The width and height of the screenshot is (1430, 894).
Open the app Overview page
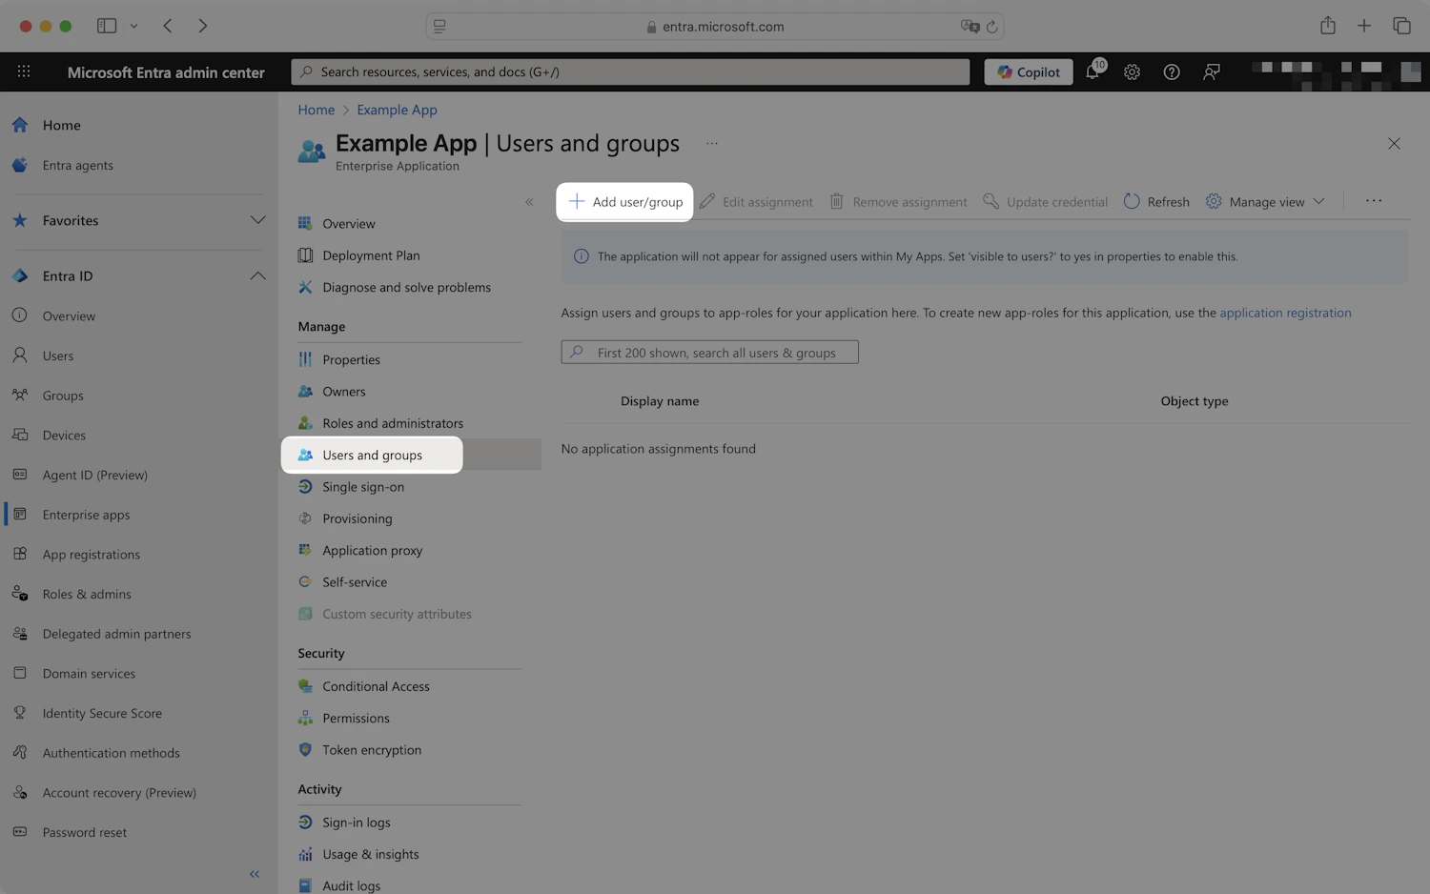pyautogui.click(x=348, y=224)
